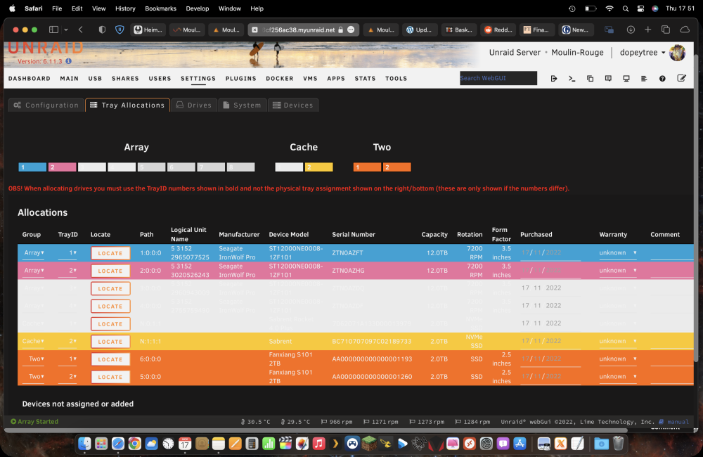Screen dimensions: 703x457
Task: Click the version info icon next to 6.11.3
Action: tap(69, 61)
